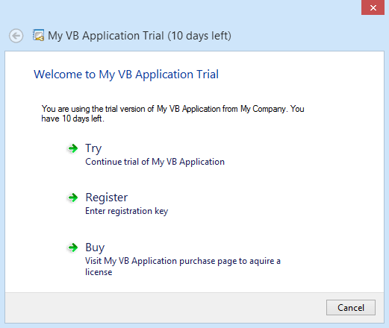Click title 'My VB Application Trial (10 days left)'
389x328 pixels.
click(140, 36)
